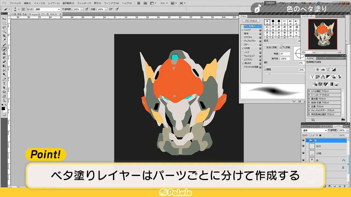Enable the 散布 brush option checkbox

tap(242, 34)
